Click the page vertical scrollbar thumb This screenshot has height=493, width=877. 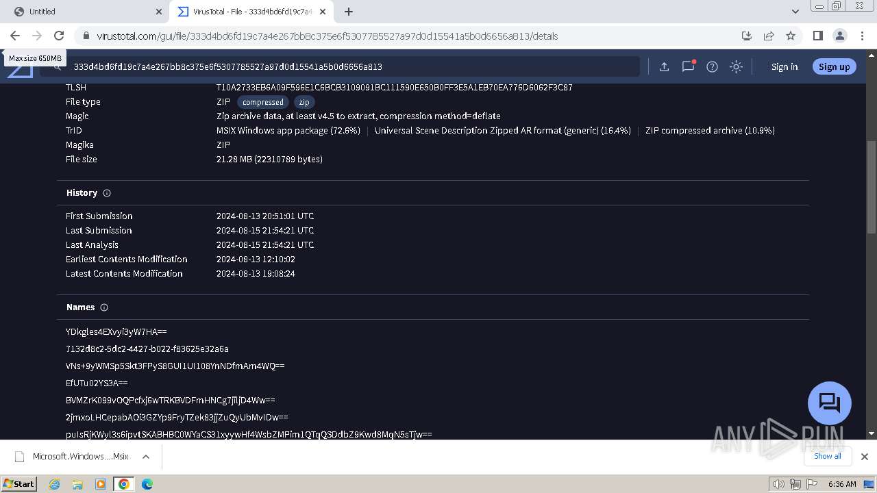coord(872,186)
